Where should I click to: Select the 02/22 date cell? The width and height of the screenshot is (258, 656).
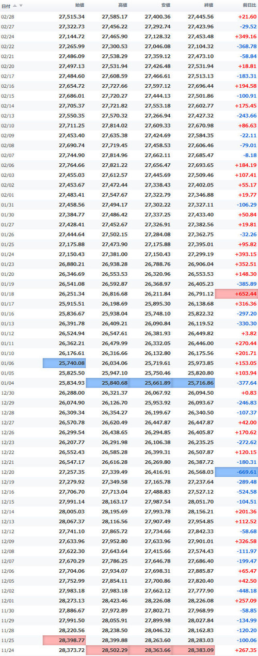(x=8, y=45)
